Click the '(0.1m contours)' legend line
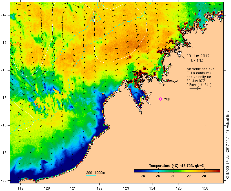This screenshot has height=191, width=231. pyautogui.click(x=199, y=73)
